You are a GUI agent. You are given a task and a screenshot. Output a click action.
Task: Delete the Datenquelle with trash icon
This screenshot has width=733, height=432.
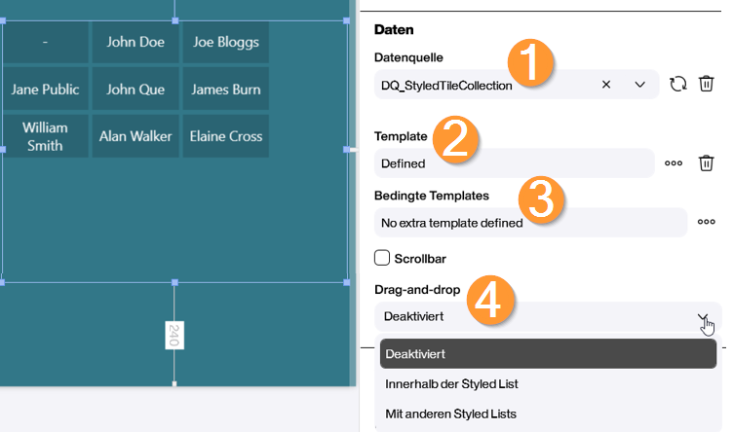click(x=707, y=85)
